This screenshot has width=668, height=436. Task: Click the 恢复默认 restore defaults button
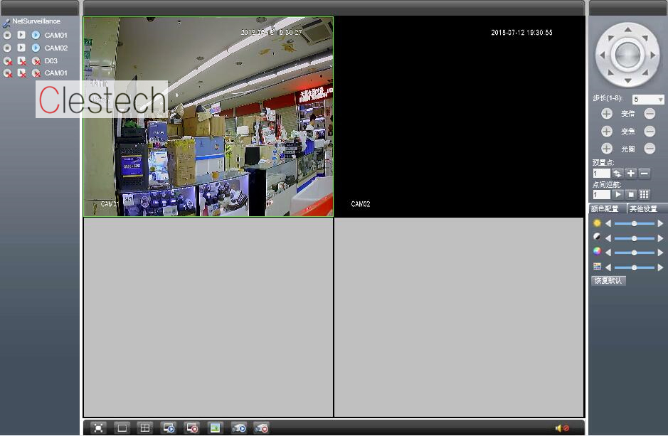pyautogui.click(x=608, y=280)
